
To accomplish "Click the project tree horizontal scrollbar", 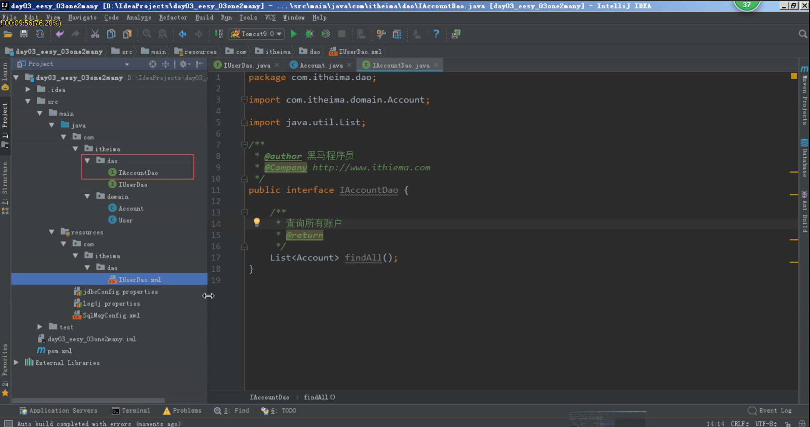I will (x=88, y=400).
